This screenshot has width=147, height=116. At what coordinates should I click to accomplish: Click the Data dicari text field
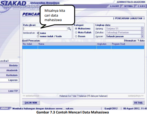click(x=45, y=29)
